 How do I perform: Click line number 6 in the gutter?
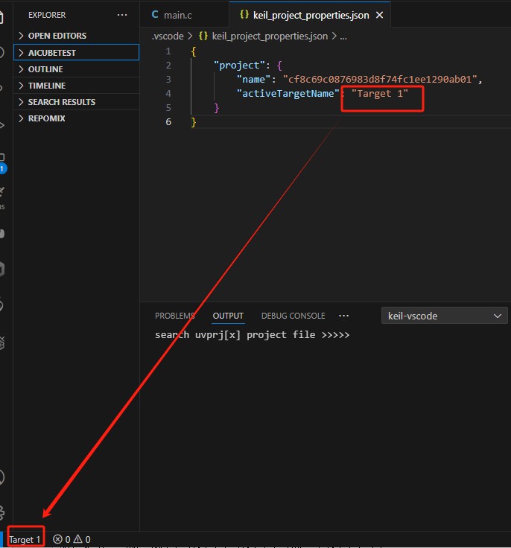(x=168, y=121)
